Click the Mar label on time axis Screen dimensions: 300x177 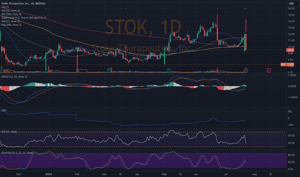104,174
